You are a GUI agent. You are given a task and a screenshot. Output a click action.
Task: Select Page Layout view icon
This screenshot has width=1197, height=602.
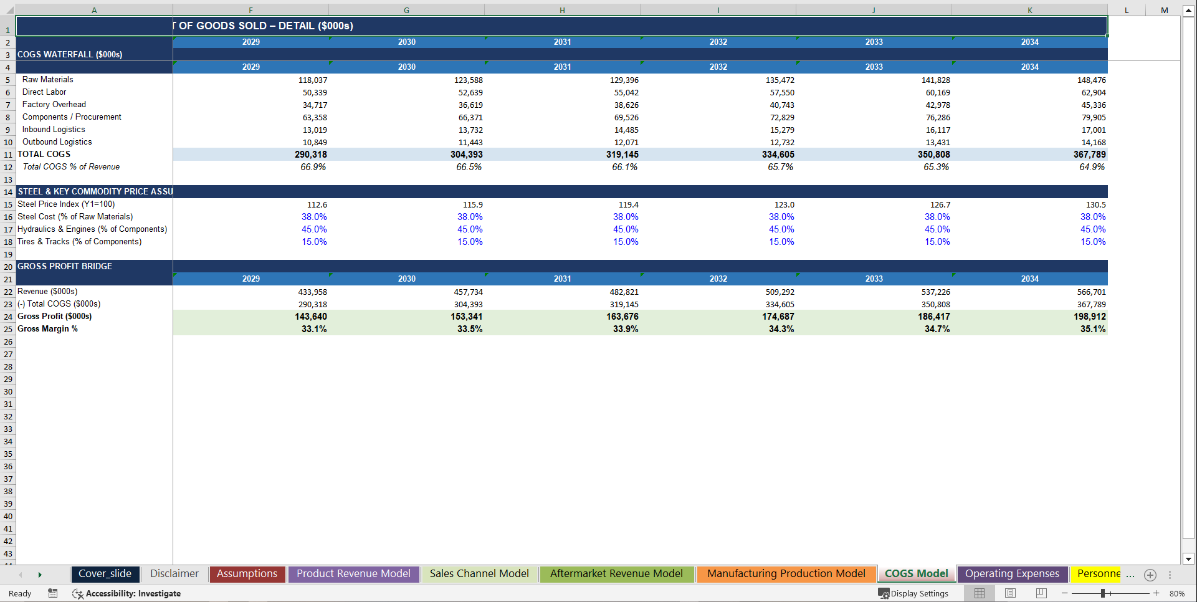(1010, 593)
